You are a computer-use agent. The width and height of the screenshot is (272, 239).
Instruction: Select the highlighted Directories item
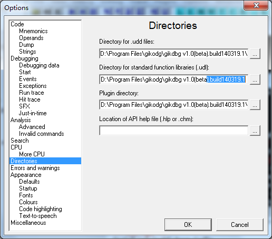pyautogui.click(x=45, y=161)
